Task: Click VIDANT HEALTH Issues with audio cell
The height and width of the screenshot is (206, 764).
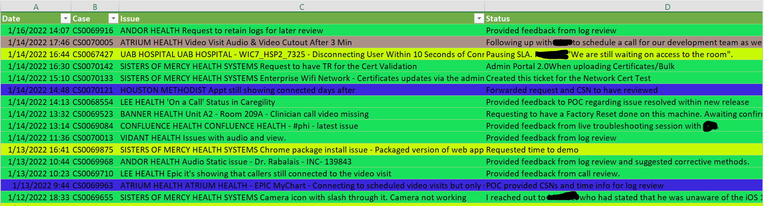Action: point(301,138)
